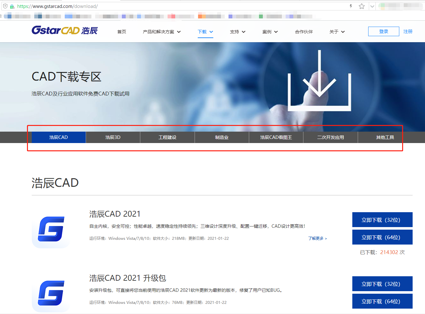Expand the 产品和解决方案 menu chevron
Image resolution: width=425 pixels, height=314 pixels.
pyautogui.click(x=179, y=32)
